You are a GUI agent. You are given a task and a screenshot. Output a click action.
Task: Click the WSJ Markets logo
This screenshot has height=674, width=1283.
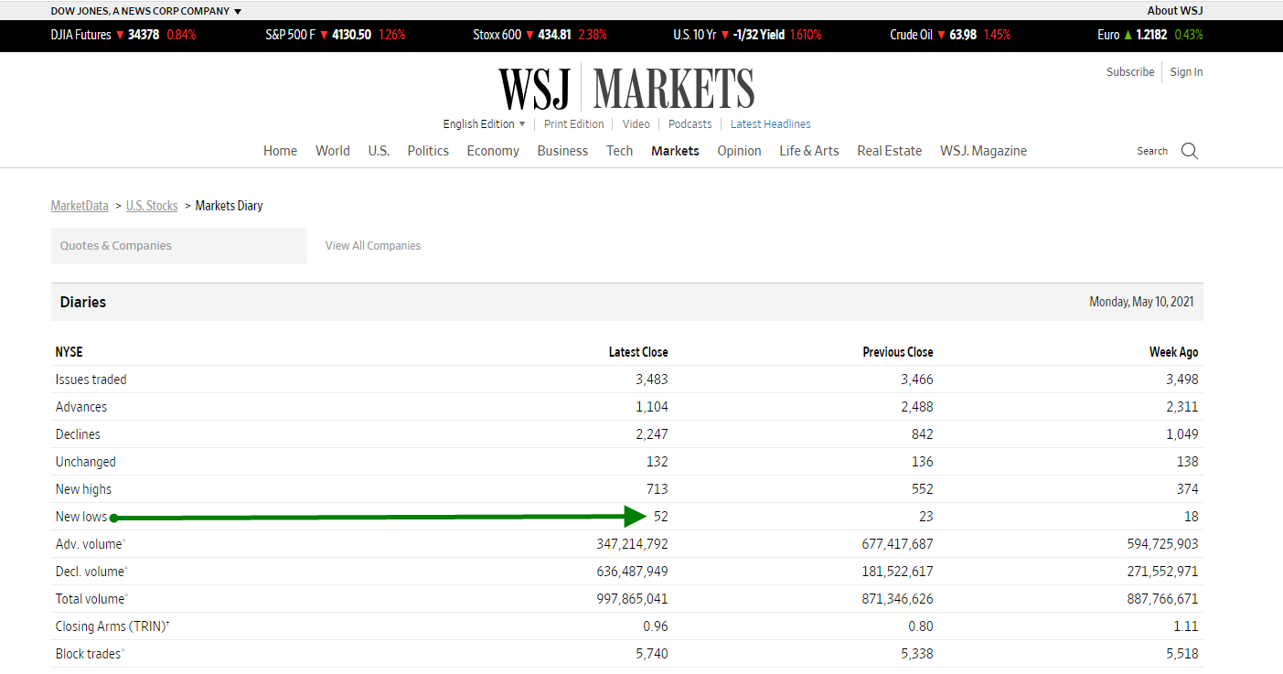626,89
